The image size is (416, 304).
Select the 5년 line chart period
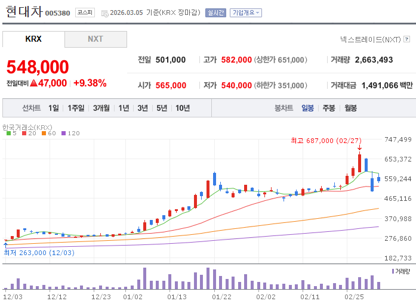pos(162,108)
